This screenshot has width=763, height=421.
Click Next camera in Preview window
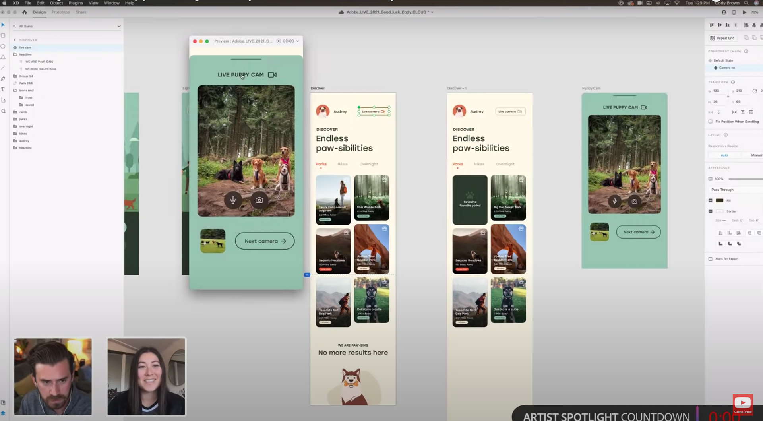coord(265,241)
